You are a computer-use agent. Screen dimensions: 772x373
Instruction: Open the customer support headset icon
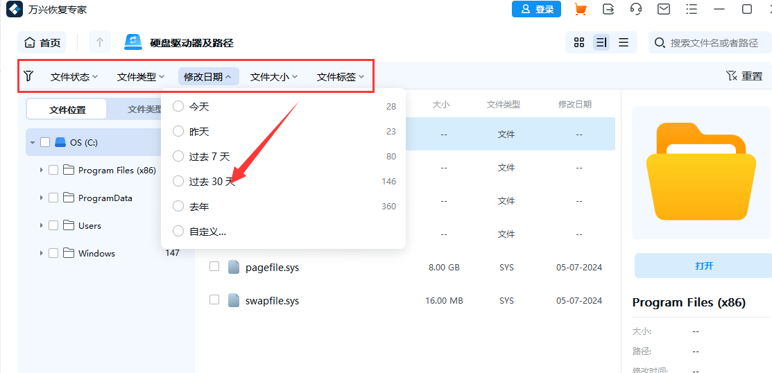[636, 9]
